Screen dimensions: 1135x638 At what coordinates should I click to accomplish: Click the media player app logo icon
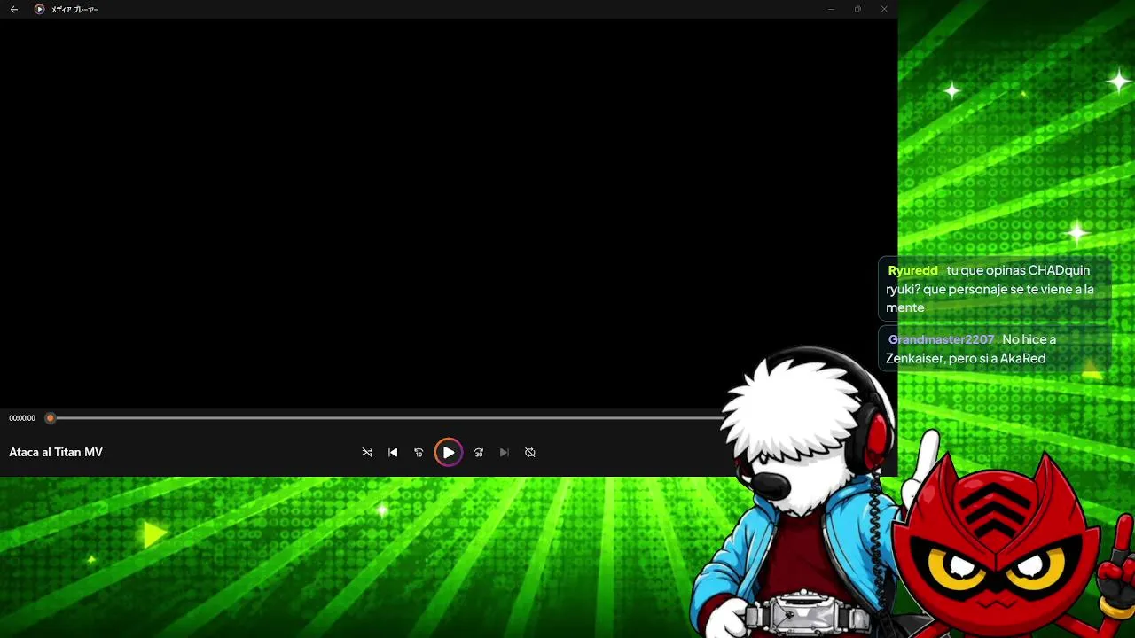point(39,9)
